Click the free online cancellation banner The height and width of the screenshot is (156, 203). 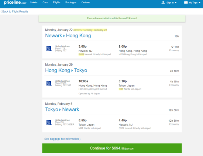(112, 18)
